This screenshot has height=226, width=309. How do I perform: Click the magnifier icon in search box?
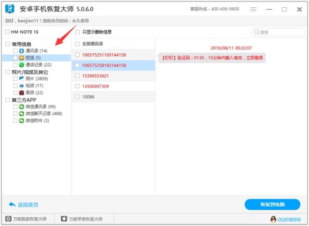(x=256, y=32)
